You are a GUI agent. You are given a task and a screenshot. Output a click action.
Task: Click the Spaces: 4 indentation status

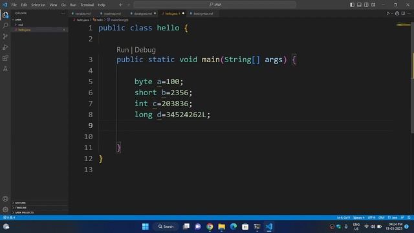pos(359,217)
